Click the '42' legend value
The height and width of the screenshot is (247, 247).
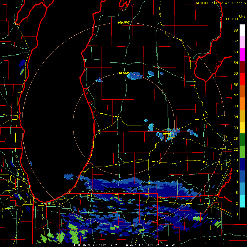(x=236, y=95)
